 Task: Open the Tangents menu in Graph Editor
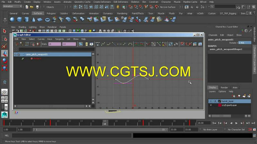(59, 39)
